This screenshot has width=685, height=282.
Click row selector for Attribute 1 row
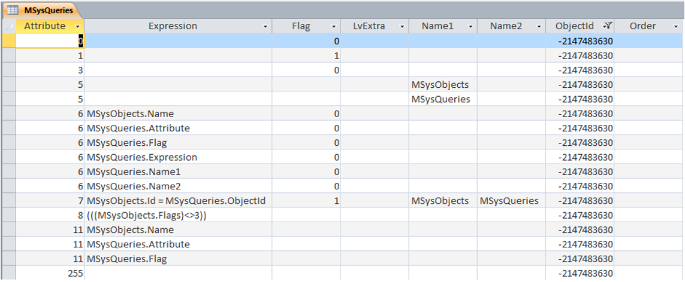pos(8,56)
